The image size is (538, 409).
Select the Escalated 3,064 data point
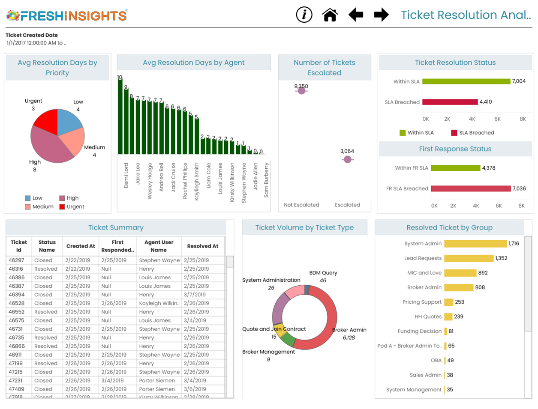coord(348,159)
